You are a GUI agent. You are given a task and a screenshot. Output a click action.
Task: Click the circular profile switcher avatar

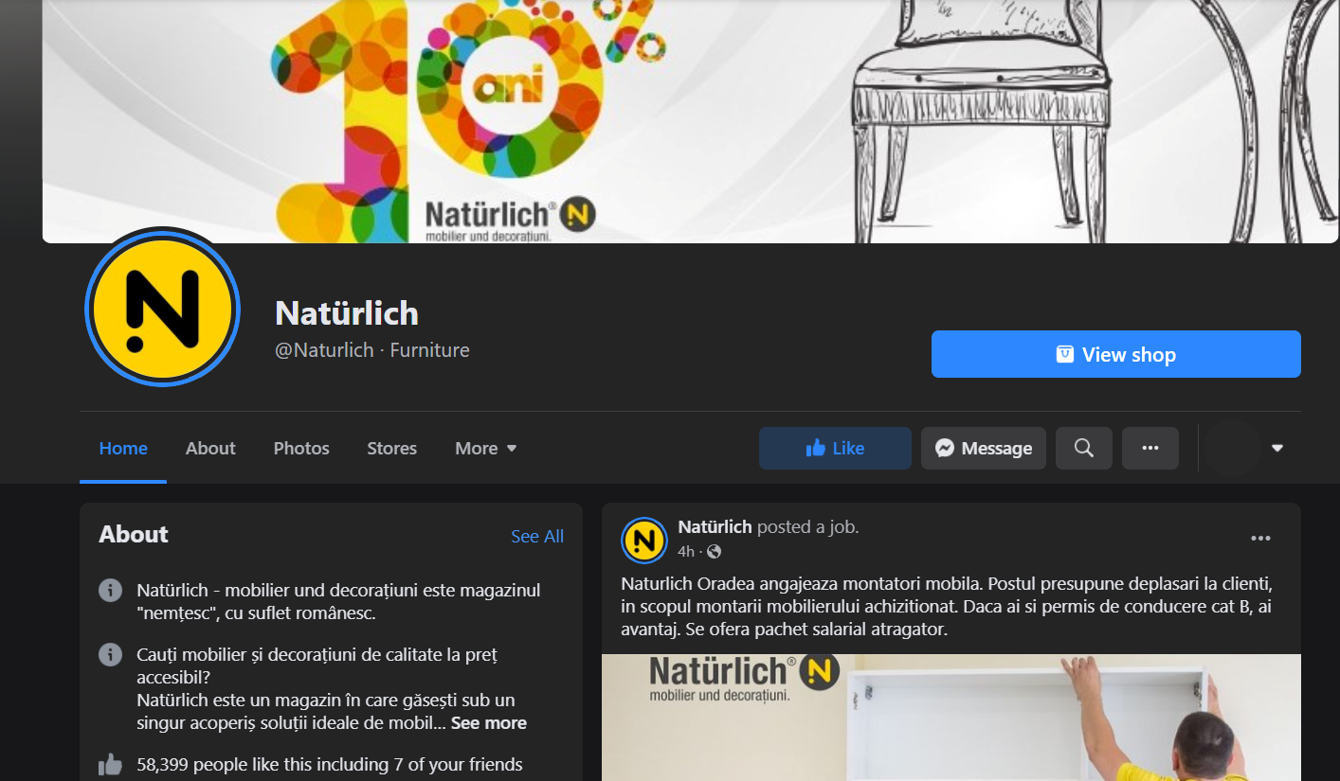[1233, 449]
